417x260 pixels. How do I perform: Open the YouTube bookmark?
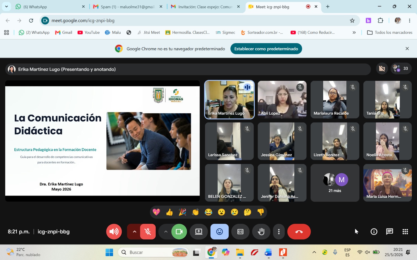click(x=89, y=32)
